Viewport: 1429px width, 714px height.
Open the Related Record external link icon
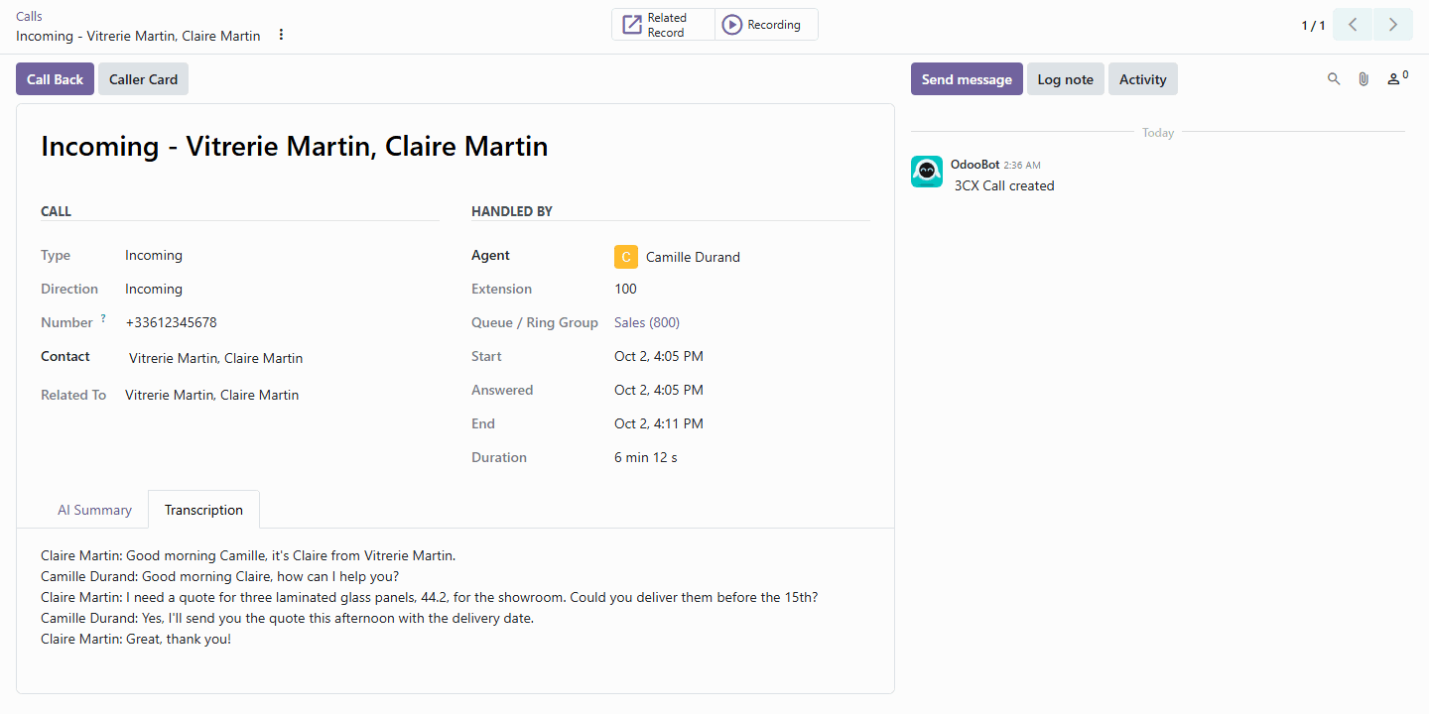click(x=632, y=25)
